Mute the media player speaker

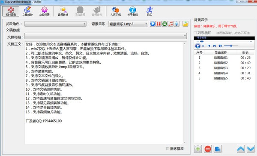(x=220, y=46)
